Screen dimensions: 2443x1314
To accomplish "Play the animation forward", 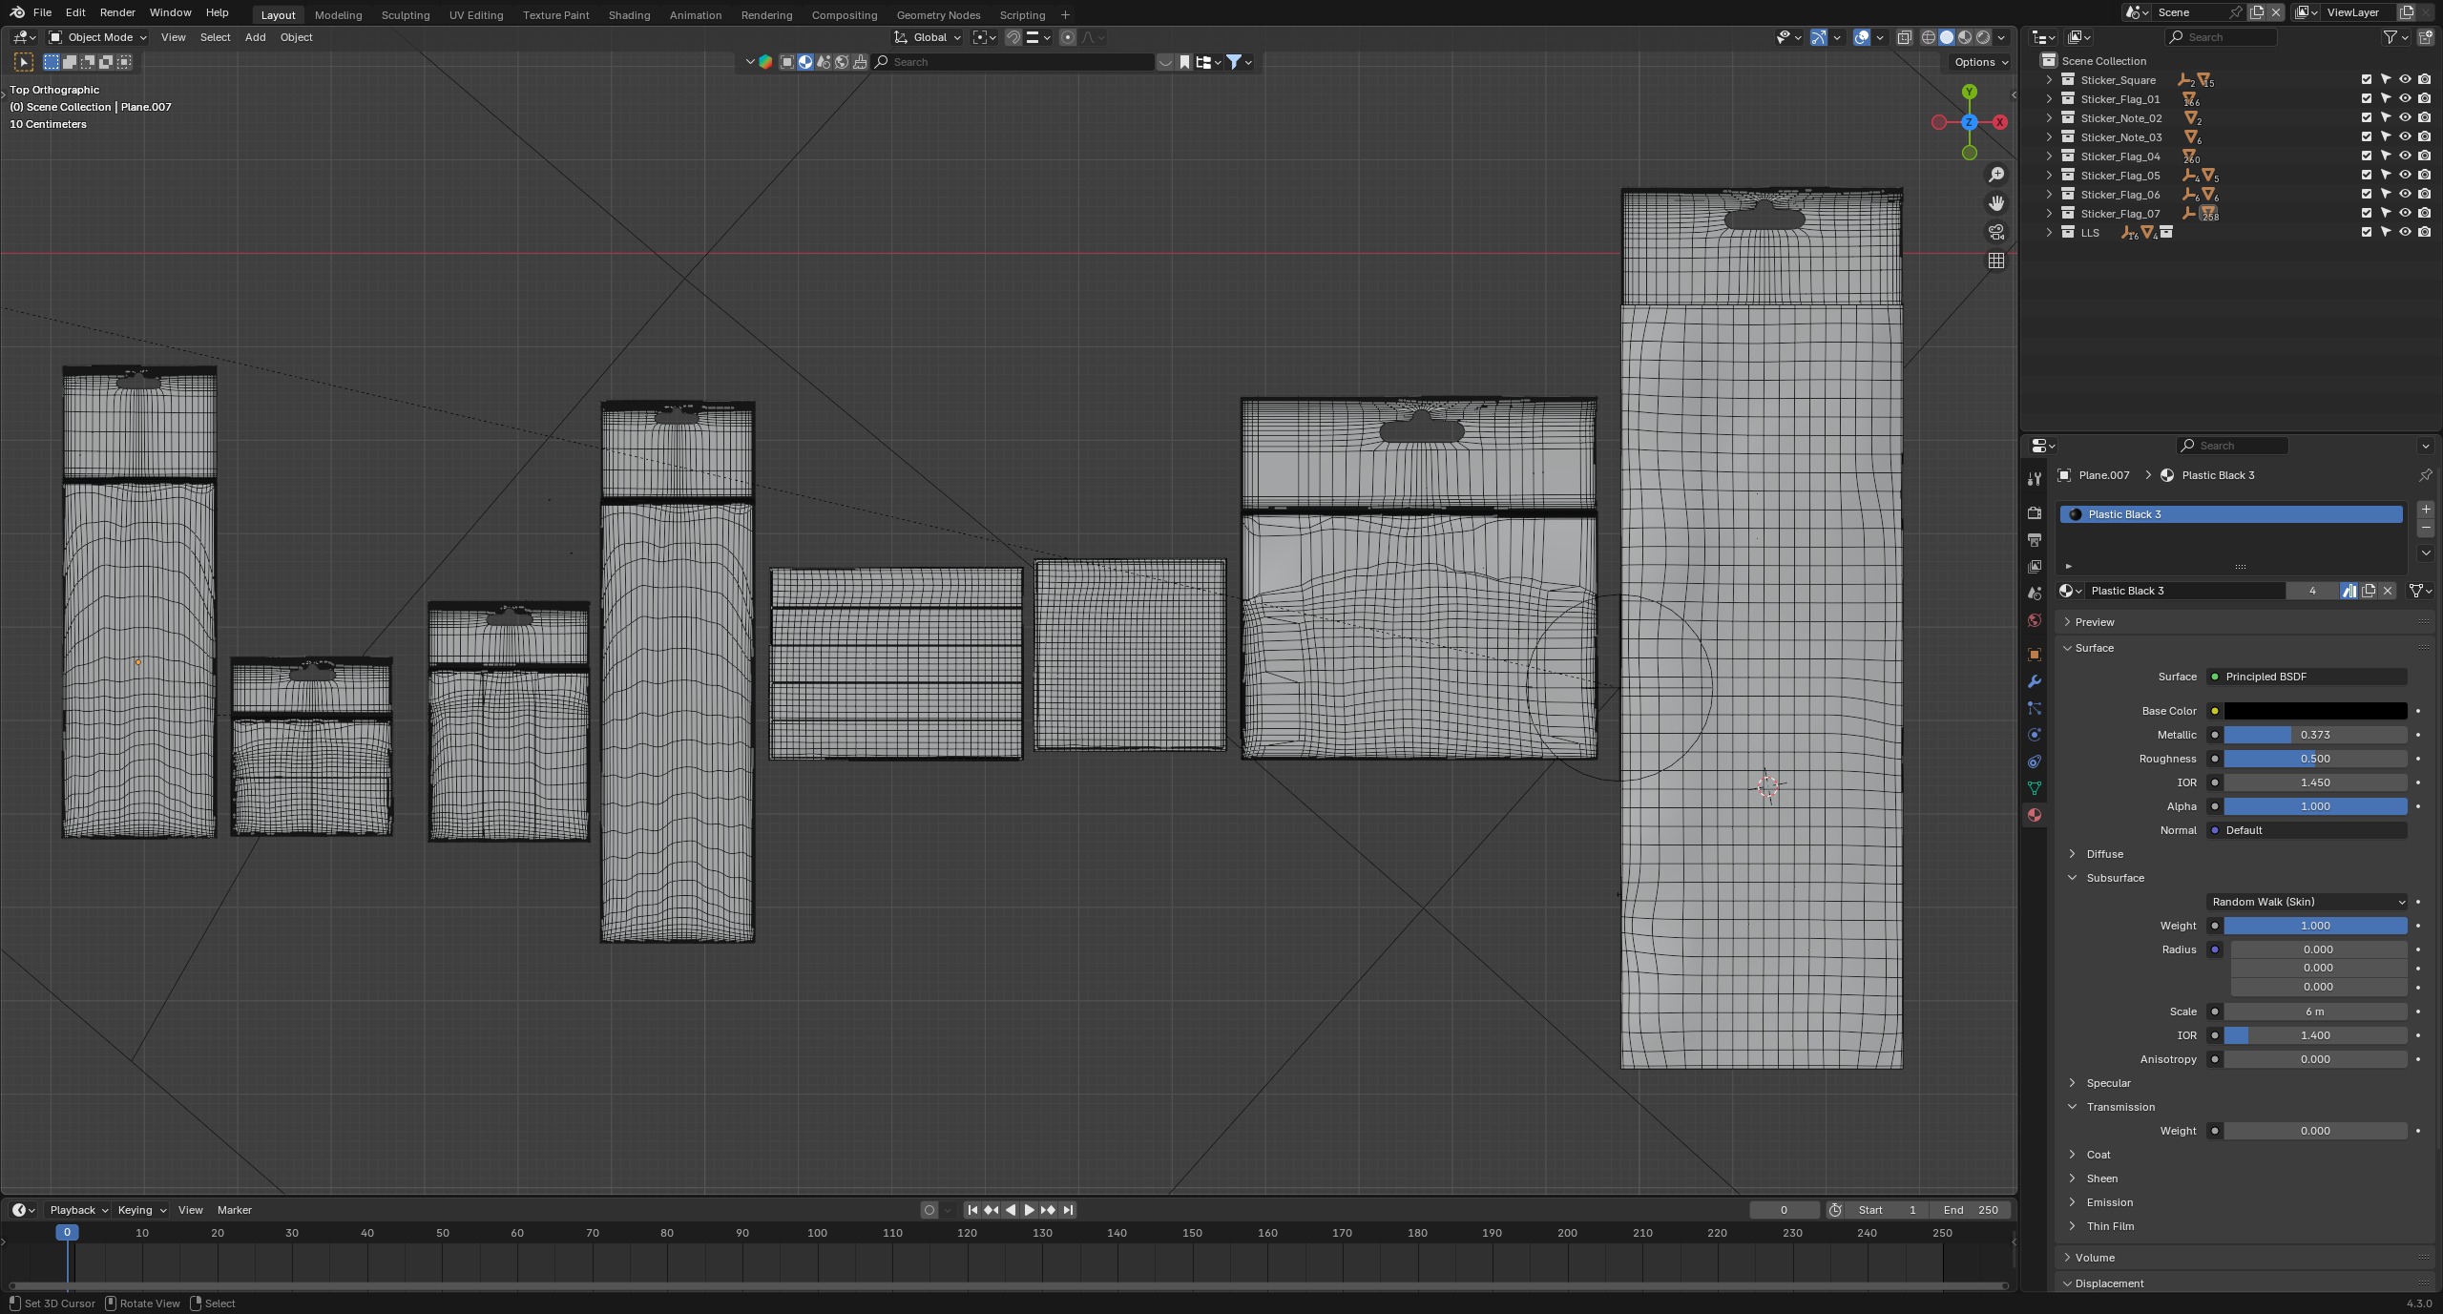I will pos(1029,1210).
